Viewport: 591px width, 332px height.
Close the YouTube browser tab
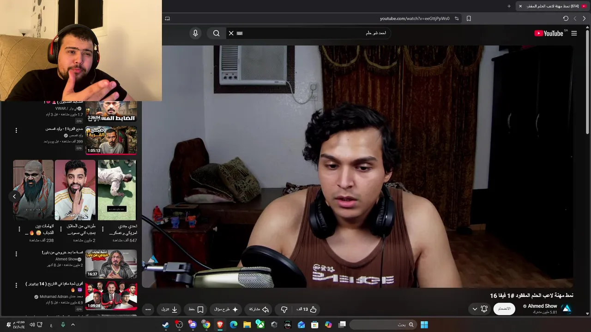[x=520, y=6]
